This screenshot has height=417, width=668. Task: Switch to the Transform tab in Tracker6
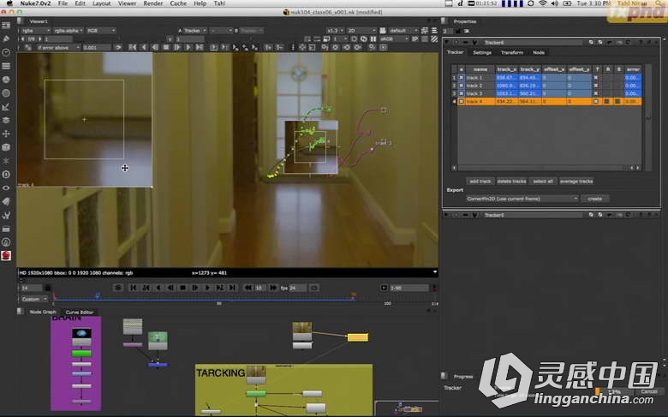coord(511,52)
